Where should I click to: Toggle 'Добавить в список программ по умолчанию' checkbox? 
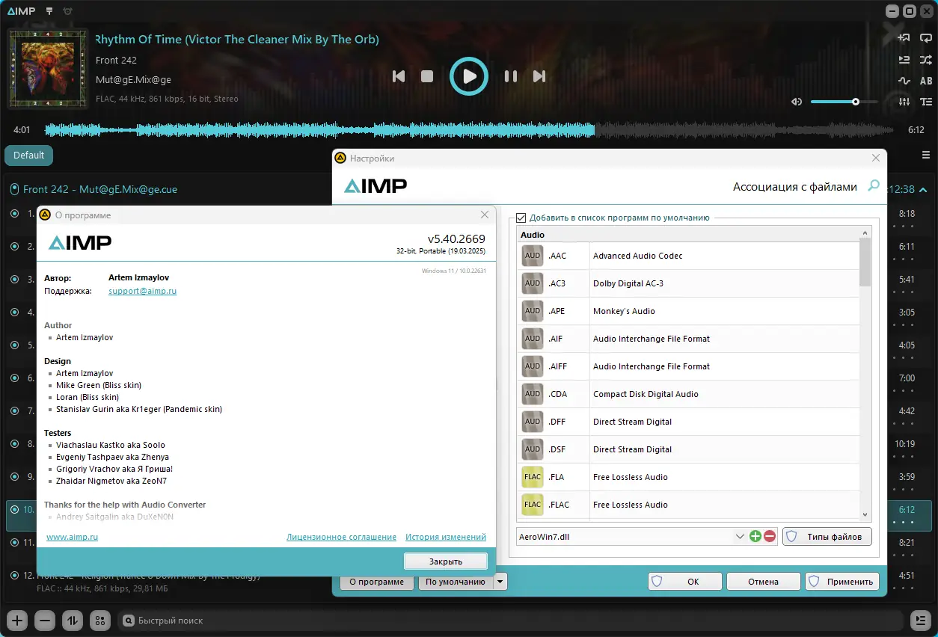click(x=521, y=218)
